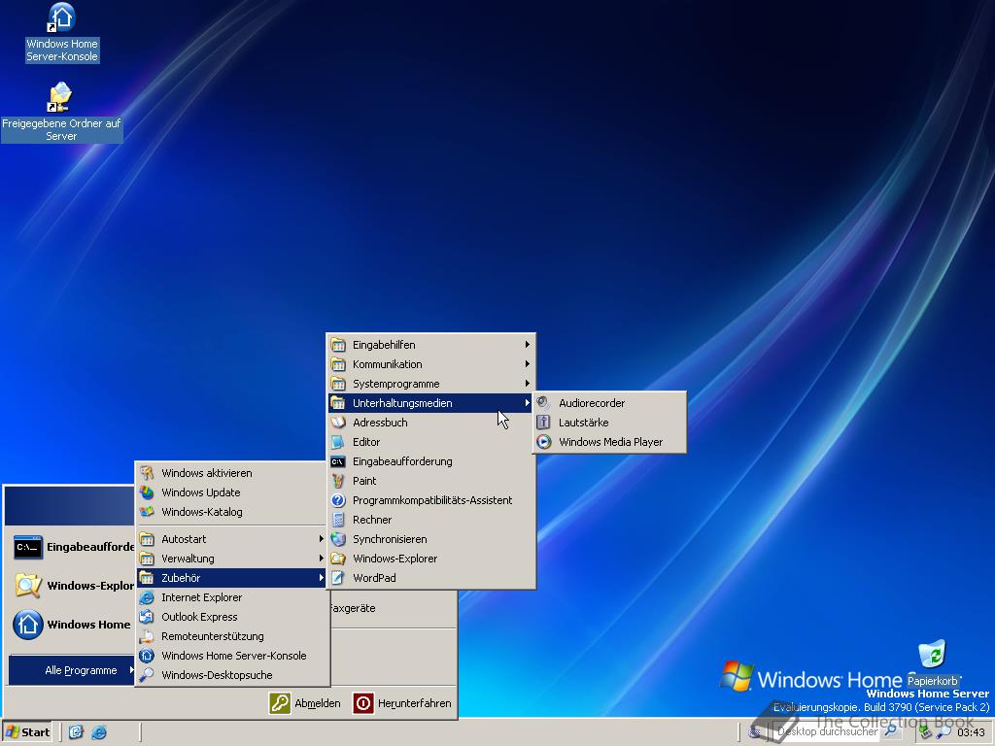Click the Windows-Desktopsuche magnifier icon
This screenshot has width=995, height=746.
pyautogui.click(x=147, y=675)
